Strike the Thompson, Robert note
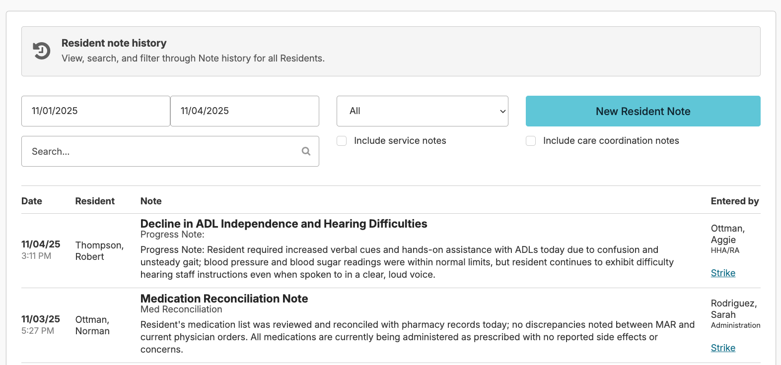Image resolution: width=781 pixels, height=365 pixels. (x=723, y=273)
